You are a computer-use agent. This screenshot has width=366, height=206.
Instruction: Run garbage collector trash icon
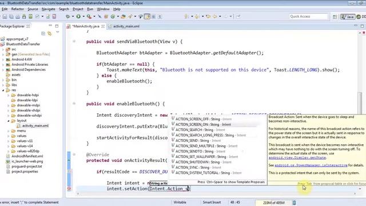coord(294,203)
